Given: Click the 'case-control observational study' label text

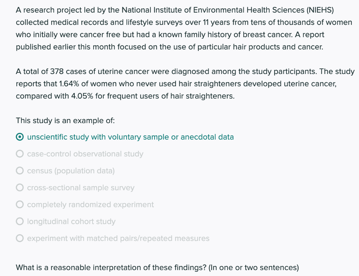Looking at the screenshot, I should 85,154.
